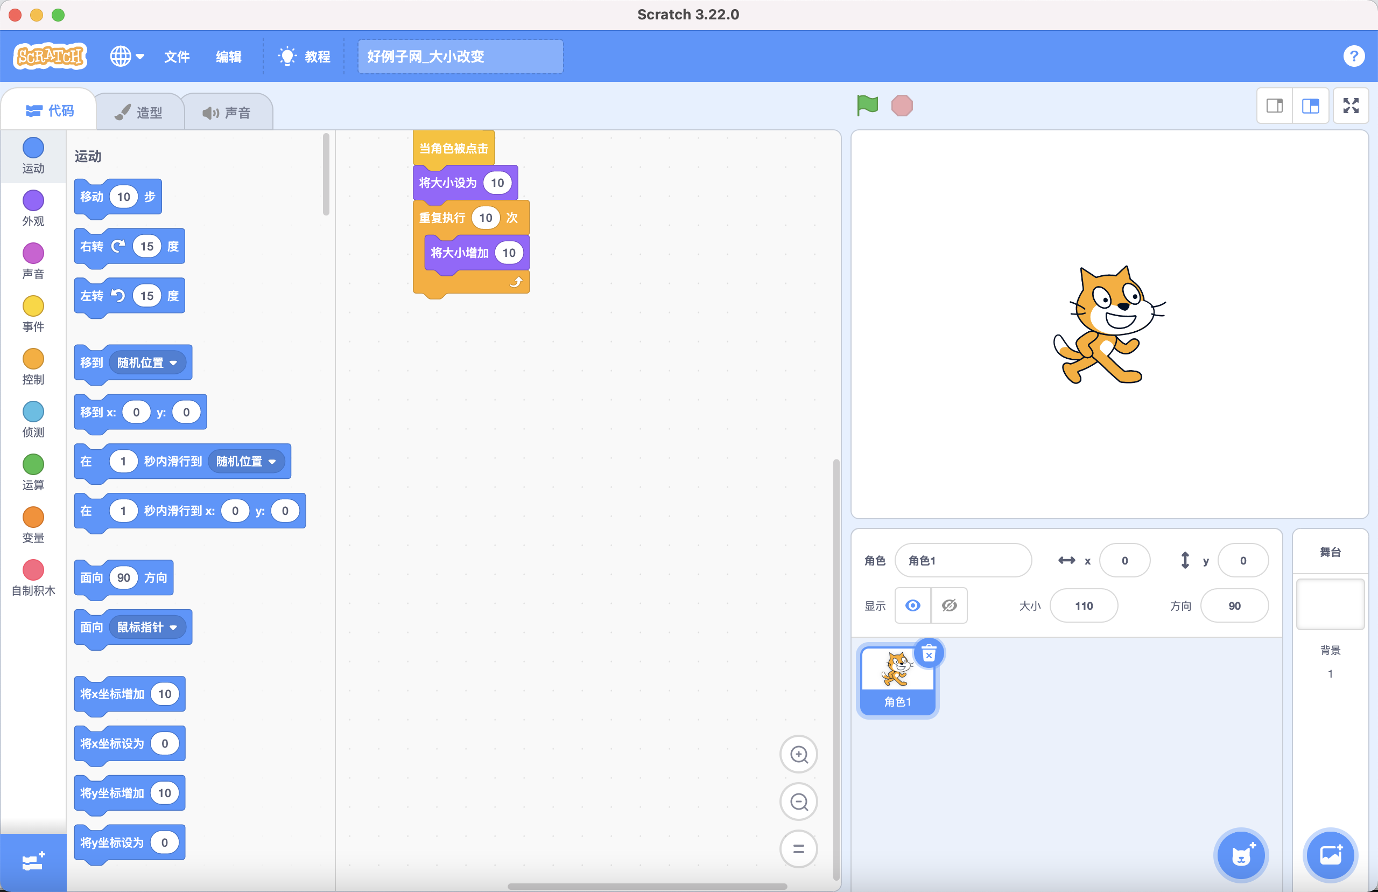
Task: Switch to large stage layout
Action: pyautogui.click(x=1310, y=106)
